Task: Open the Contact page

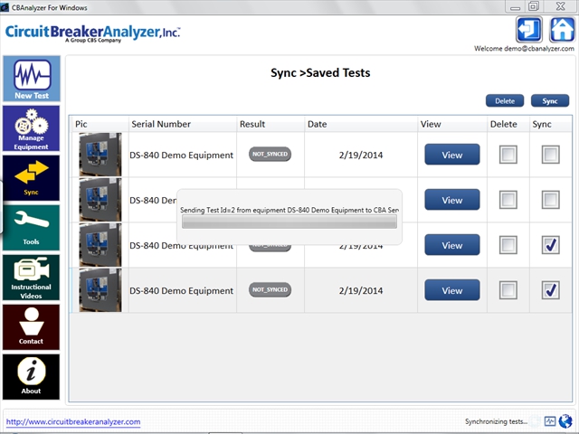Action: 32,327
